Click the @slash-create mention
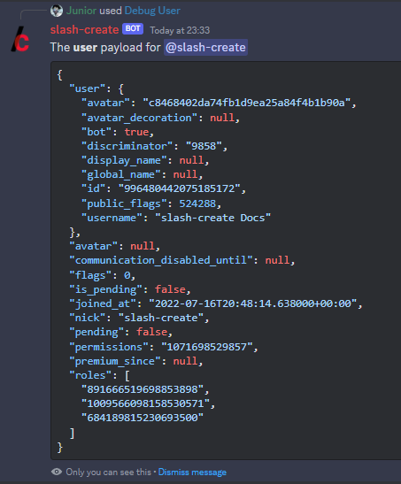This screenshot has height=484, width=401. (x=205, y=48)
